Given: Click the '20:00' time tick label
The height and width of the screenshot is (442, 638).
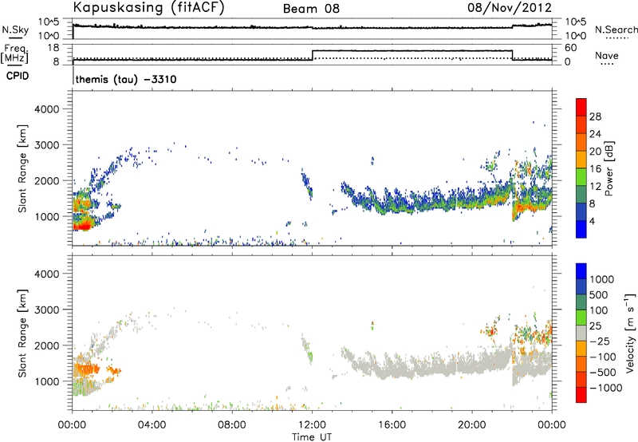Looking at the screenshot, I should click(x=471, y=425).
